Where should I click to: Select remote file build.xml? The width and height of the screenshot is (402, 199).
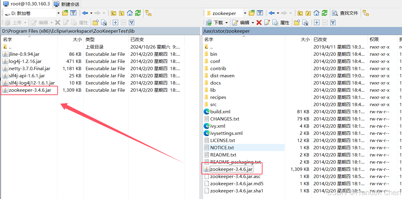(x=220, y=112)
